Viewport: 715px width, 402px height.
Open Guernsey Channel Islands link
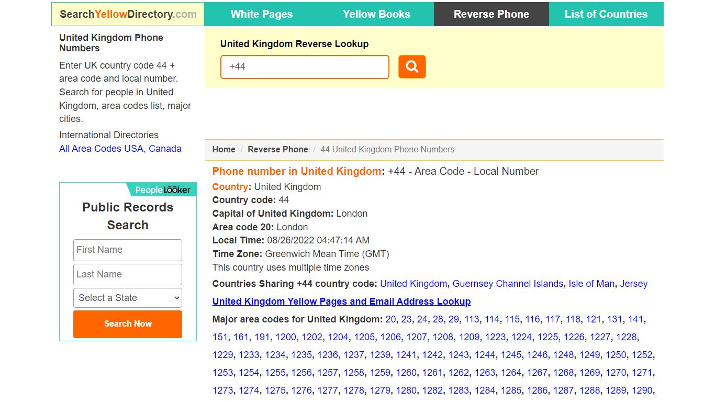pos(508,284)
